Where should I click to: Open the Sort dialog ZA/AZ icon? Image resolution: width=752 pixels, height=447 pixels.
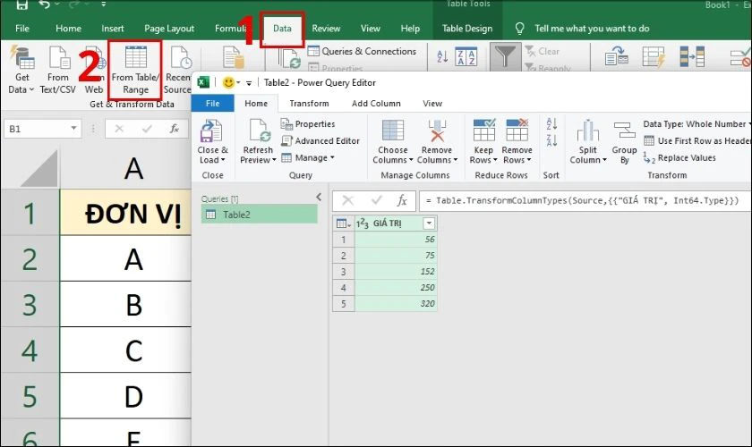pos(466,56)
